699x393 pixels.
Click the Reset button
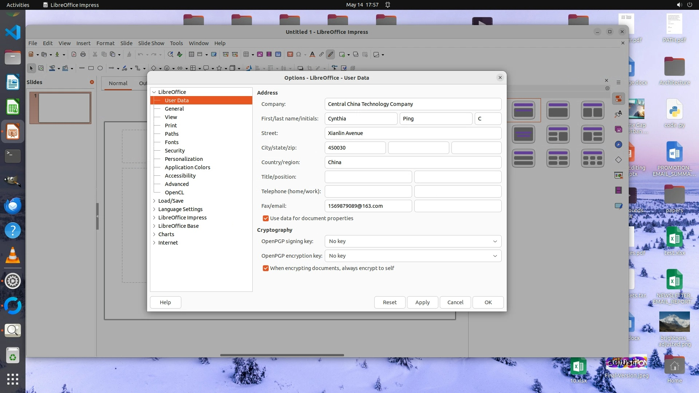[390, 302]
